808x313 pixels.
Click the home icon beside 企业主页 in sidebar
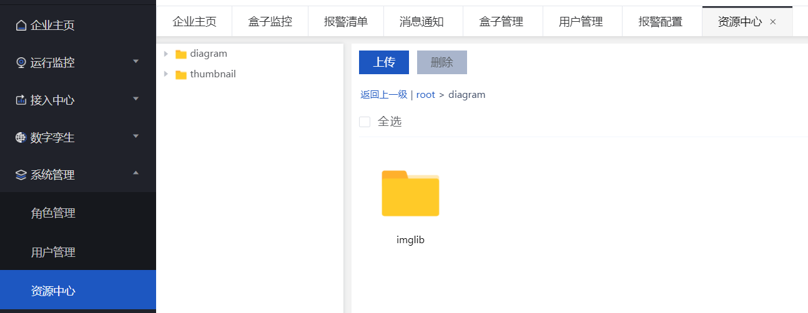21,26
